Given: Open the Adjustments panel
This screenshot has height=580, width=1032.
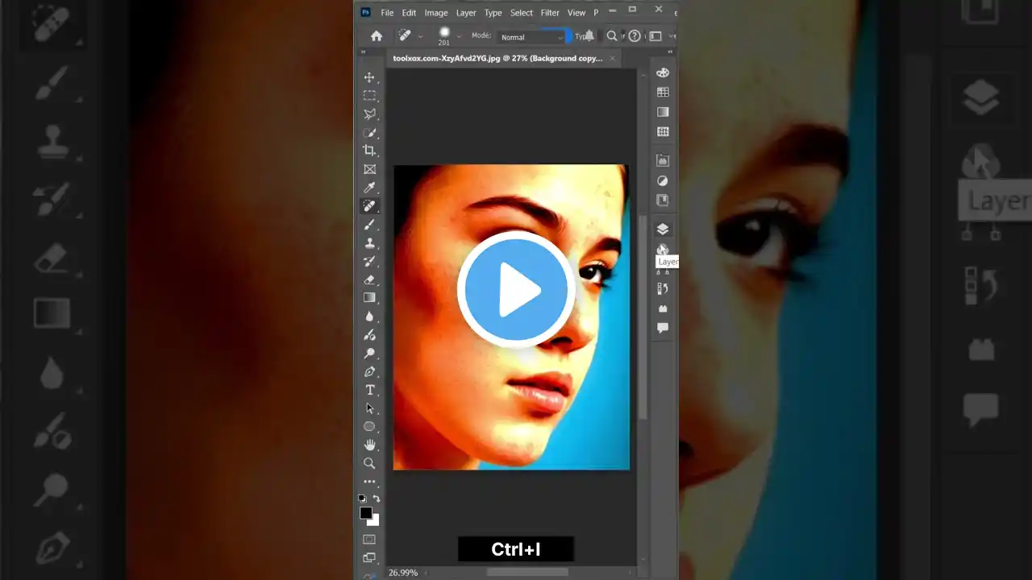Looking at the screenshot, I should click(663, 180).
